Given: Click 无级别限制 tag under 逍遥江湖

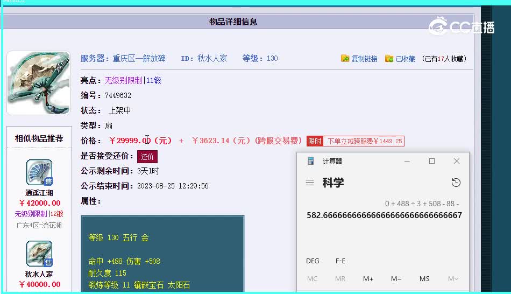Looking at the screenshot, I should (31, 214).
